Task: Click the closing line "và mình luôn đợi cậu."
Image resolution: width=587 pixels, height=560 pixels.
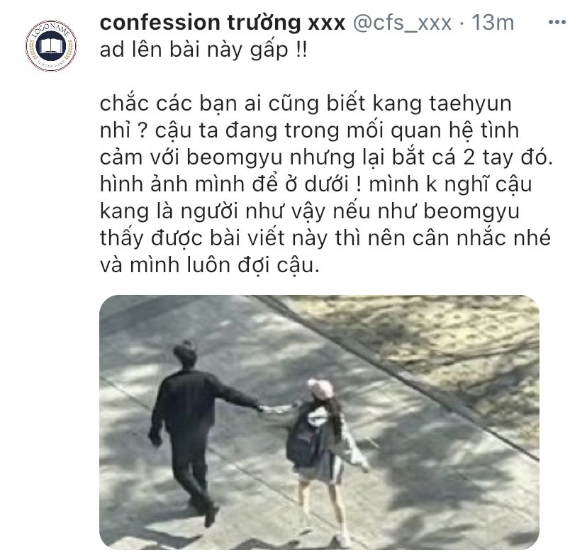Action: pyautogui.click(x=210, y=265)
